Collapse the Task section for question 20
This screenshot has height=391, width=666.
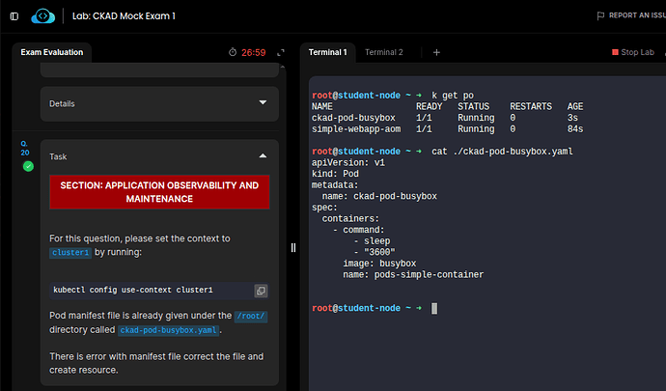[263, 156]
